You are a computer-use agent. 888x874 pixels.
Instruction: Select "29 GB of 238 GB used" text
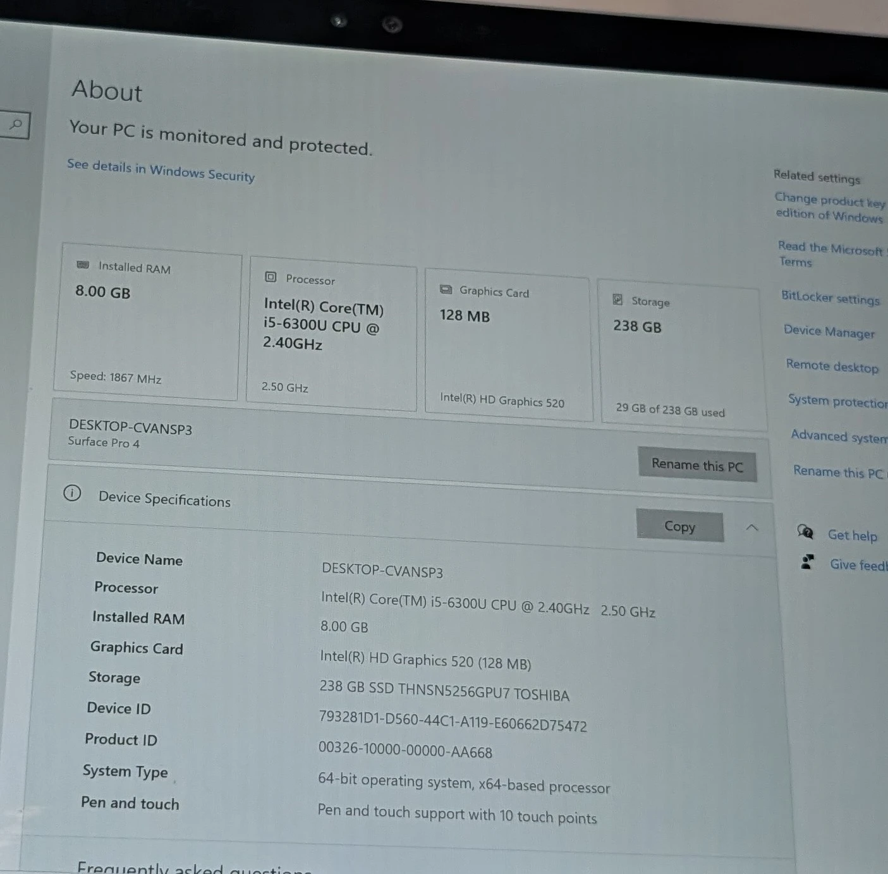(671, 410)
